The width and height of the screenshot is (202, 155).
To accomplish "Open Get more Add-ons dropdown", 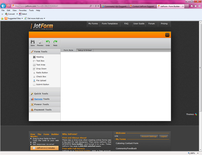I will pyautogui.click(x=44, y=18).
